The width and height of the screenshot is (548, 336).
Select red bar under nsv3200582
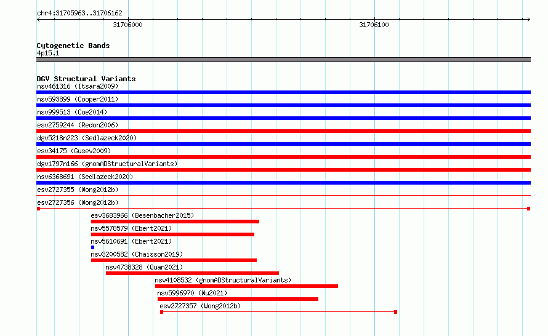(x=174, y=260)
